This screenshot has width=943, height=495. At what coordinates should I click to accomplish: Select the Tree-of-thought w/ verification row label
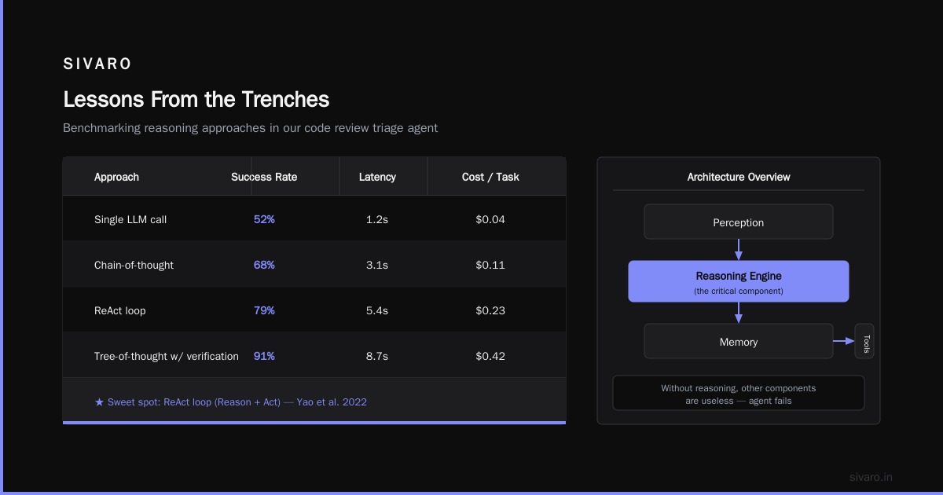point(167,356)
